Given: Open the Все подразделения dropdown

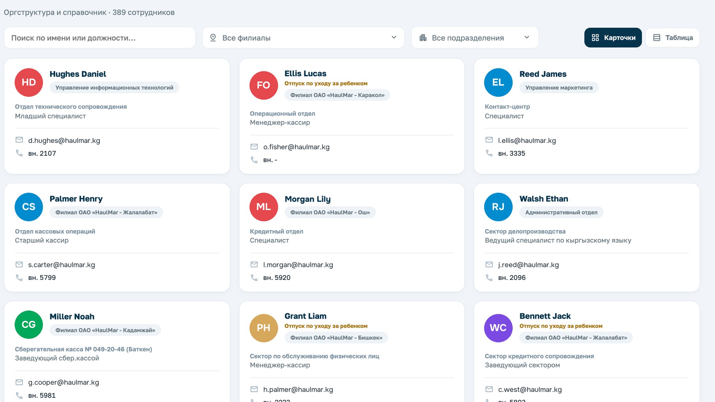Looking at the screenshot, I should [x=475, y=38].
